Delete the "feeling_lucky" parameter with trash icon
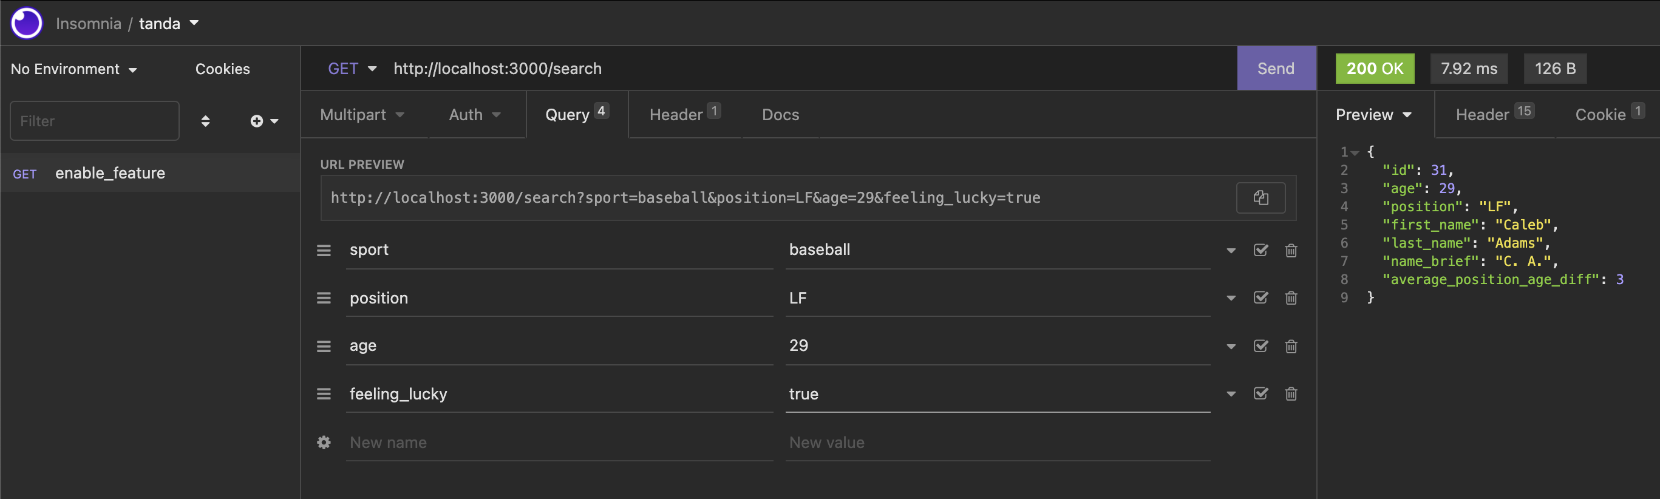1660x499 pixels. tap(1291, 393)
